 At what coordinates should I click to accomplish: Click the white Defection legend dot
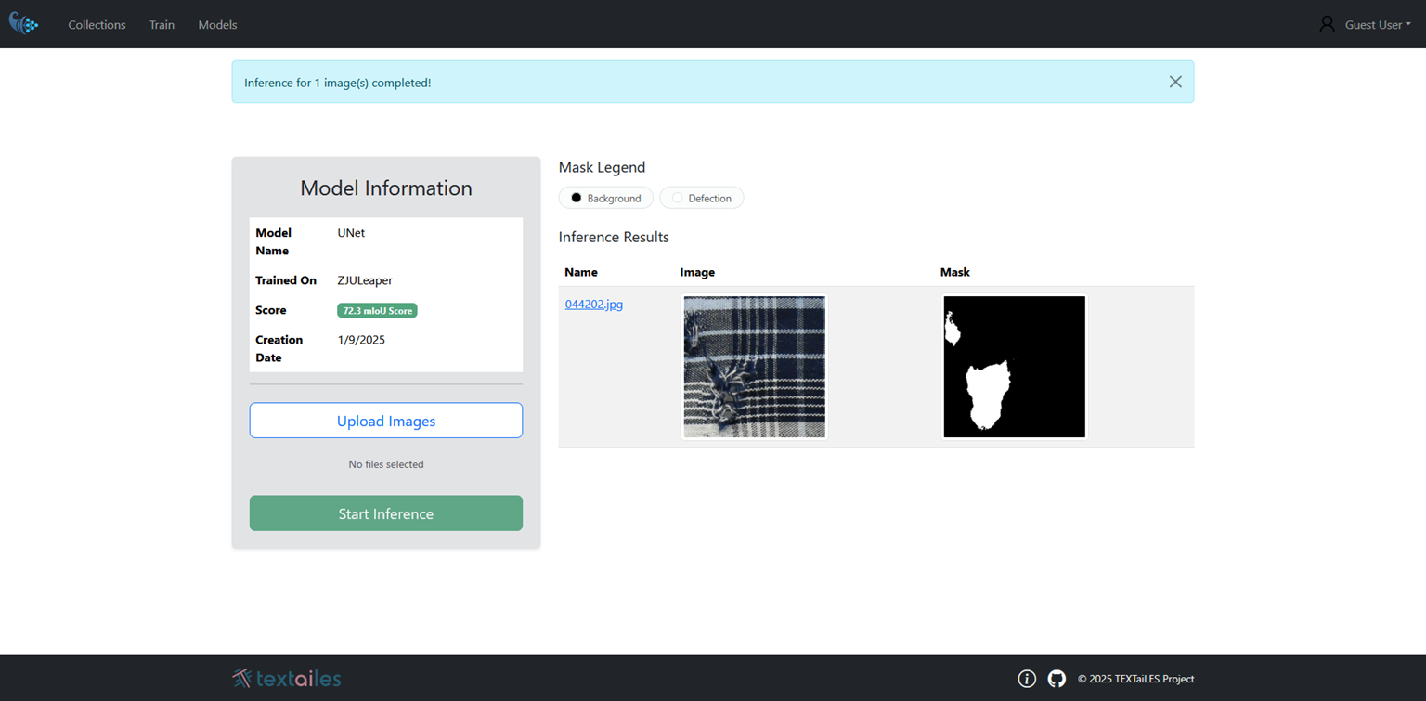[x=677, y=198]
